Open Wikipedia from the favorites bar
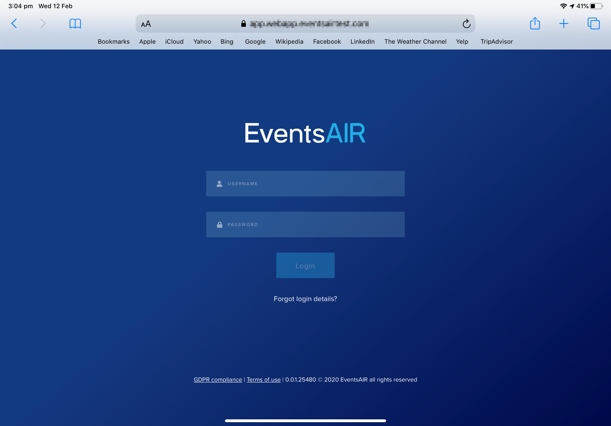The width and height of the screenshot is (611, 426). 289,42
